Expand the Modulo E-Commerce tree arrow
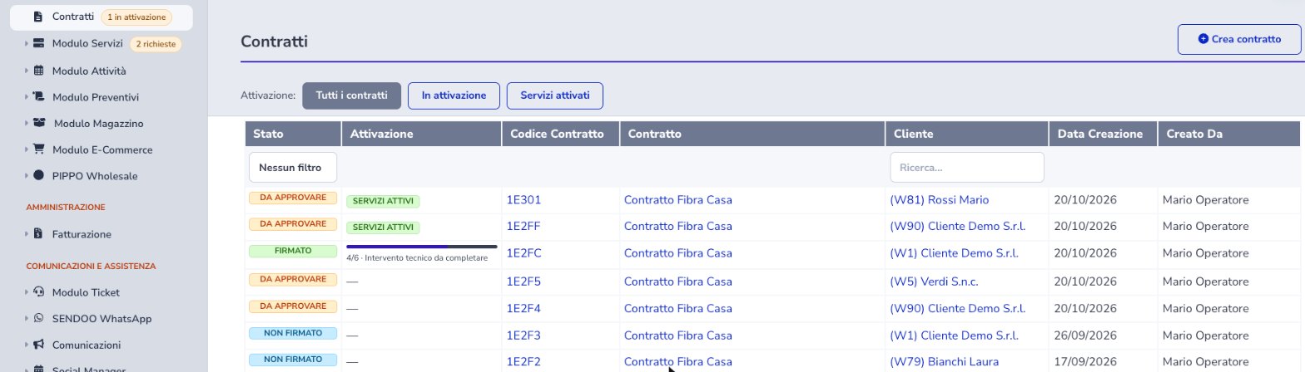Image resolution: width=1305 pixels, height=372 pixels. pyautogui.click(x=26, y=150)
